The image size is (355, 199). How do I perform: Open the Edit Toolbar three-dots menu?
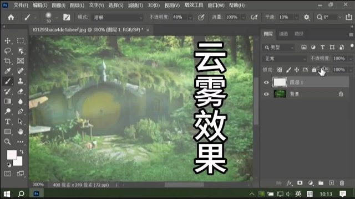pos(21,142)
